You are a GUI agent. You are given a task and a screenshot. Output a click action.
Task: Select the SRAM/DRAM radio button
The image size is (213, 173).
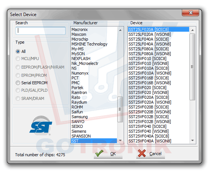coord(18,98)
